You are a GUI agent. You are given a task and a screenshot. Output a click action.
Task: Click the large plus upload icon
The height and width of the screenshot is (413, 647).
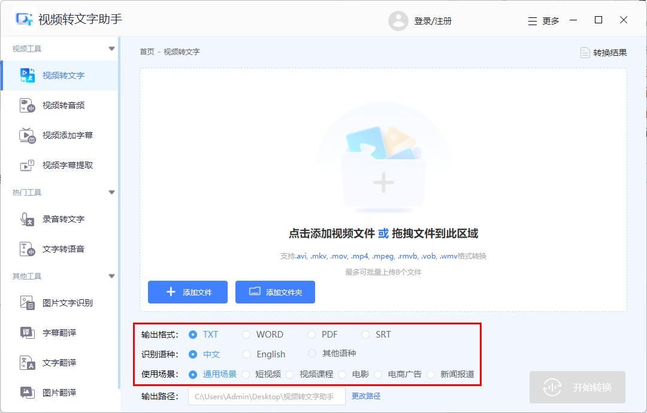pyautogui.click(x=383, y=183)
